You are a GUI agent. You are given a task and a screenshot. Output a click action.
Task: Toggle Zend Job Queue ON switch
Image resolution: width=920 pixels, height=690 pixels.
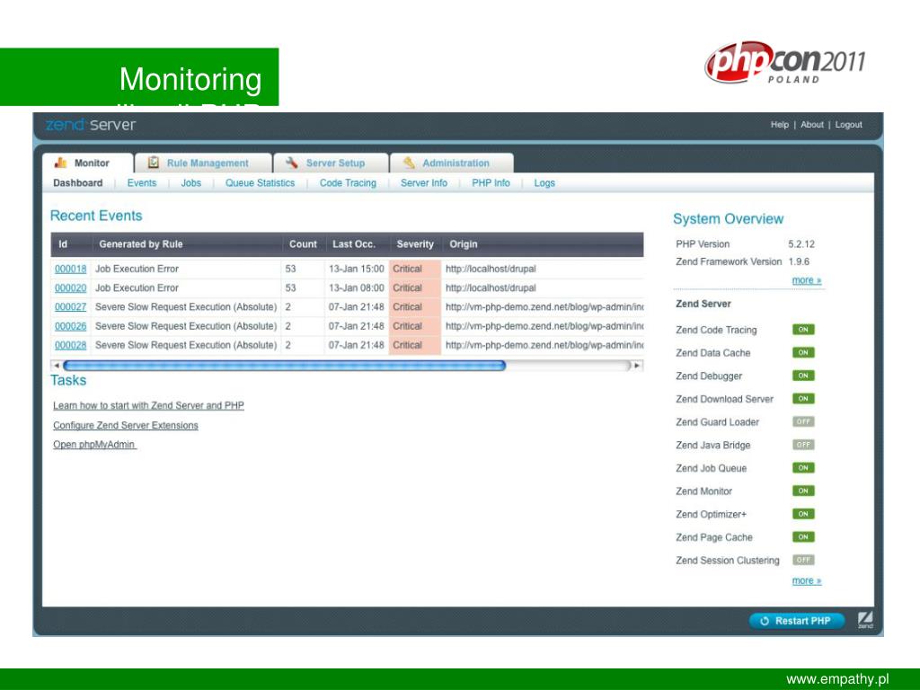[803, 467]
